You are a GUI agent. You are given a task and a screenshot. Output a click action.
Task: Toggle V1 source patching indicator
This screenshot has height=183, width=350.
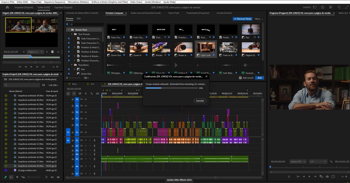68,132
